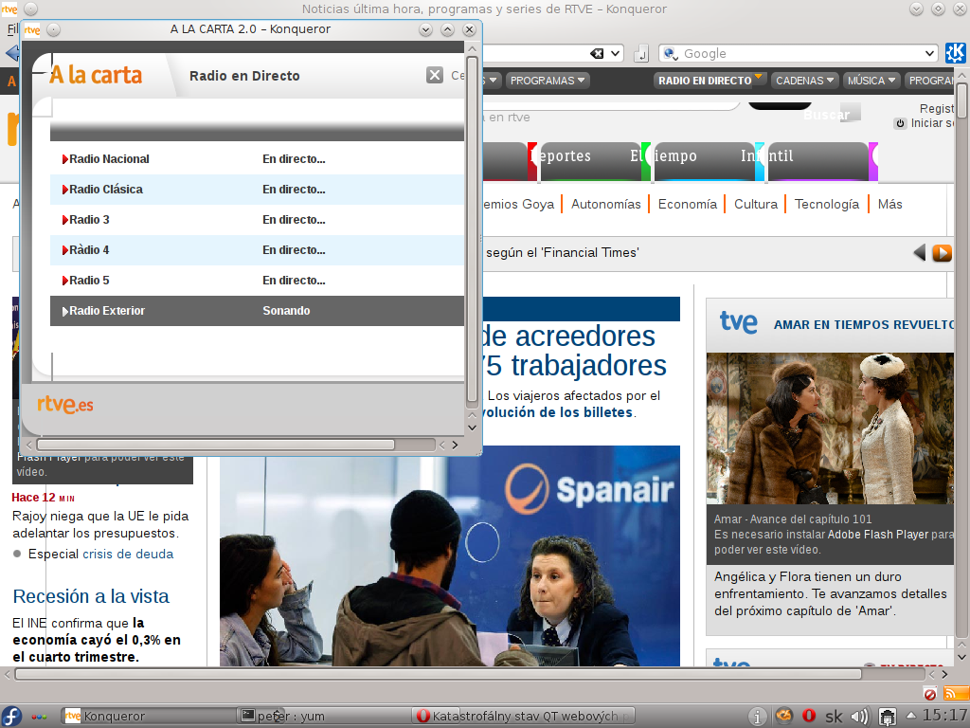Show previous headline with grey left arrow

920,252
